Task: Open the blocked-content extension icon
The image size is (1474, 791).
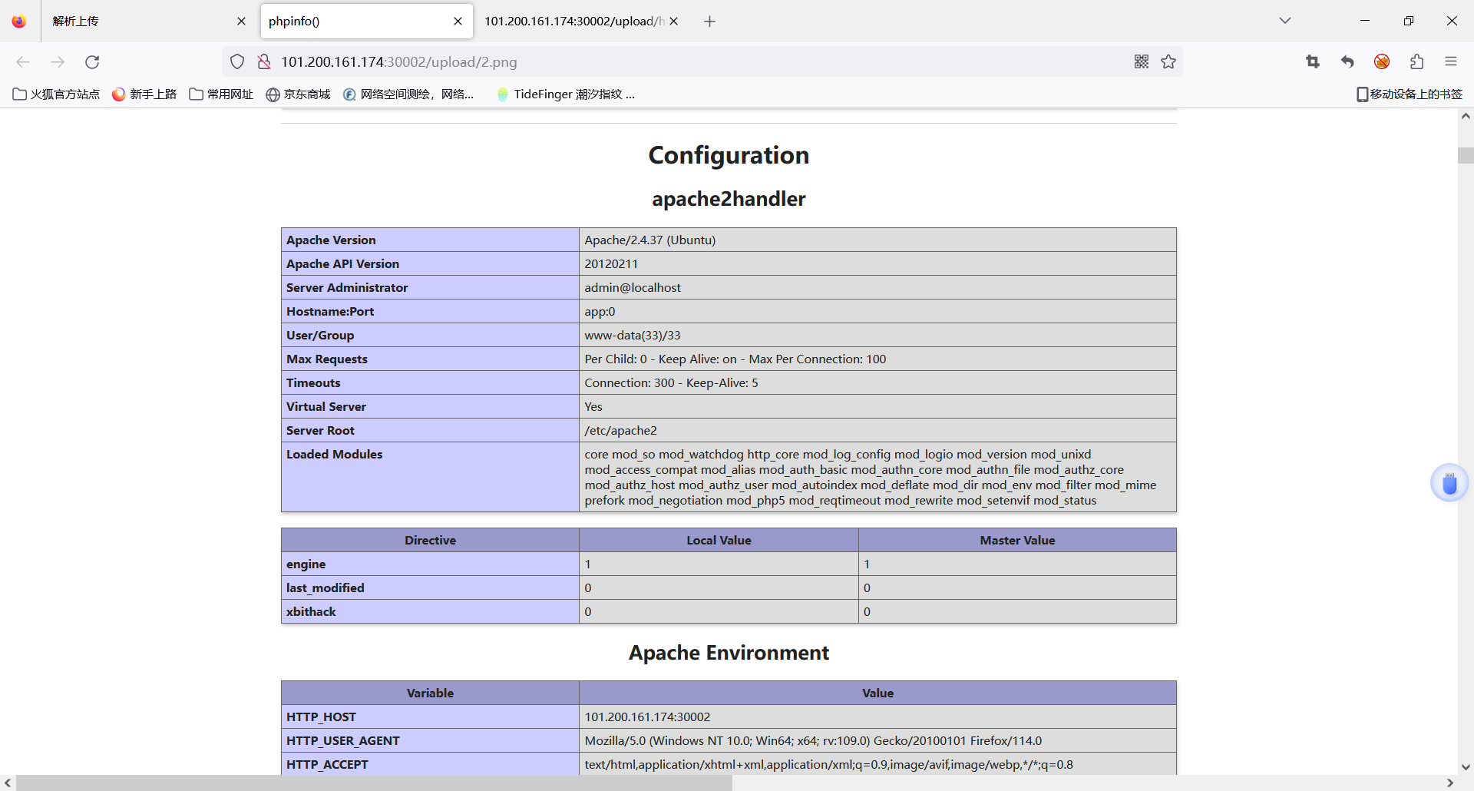Action: [x=1382, y=61]
